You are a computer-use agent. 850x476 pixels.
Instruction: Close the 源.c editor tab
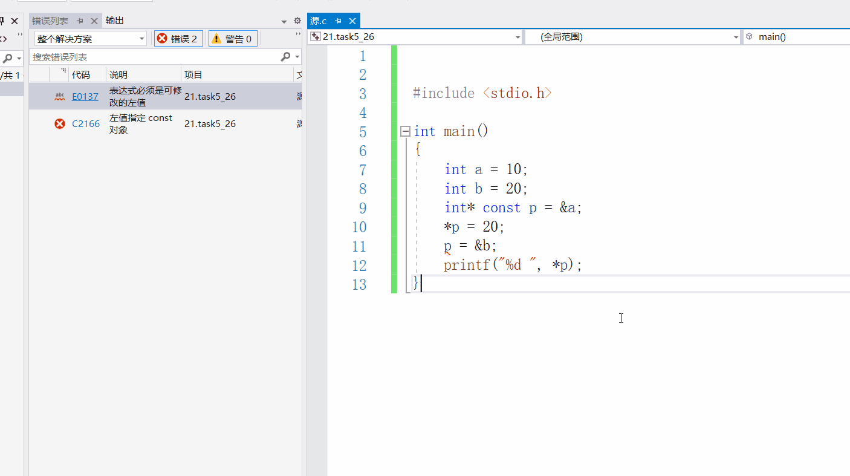coord(353,21)
